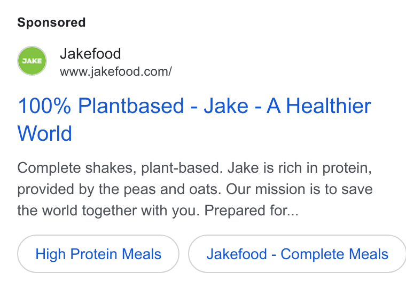This screenshot has width=406, height=290.
Task: Click the green JAKE logo icon
Action: pos(32,61)
